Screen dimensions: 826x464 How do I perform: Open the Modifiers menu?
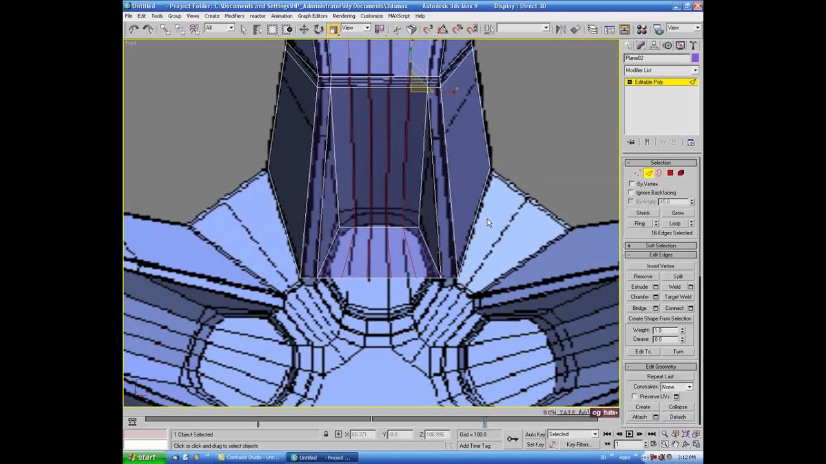[234, 15]
